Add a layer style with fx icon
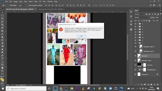The image size is (162, 91). point(142,84)
